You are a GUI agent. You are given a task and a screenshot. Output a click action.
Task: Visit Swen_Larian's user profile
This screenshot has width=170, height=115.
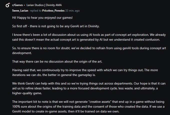coord(20,11)
